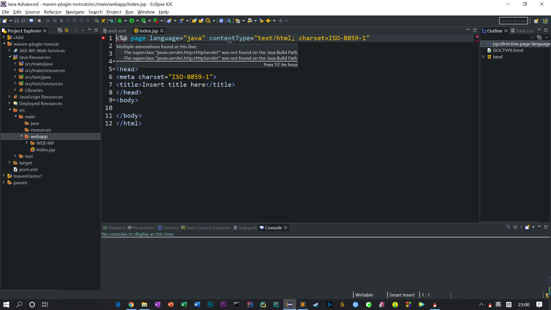
Task: Open the Source menu
Action: (32, 12)
